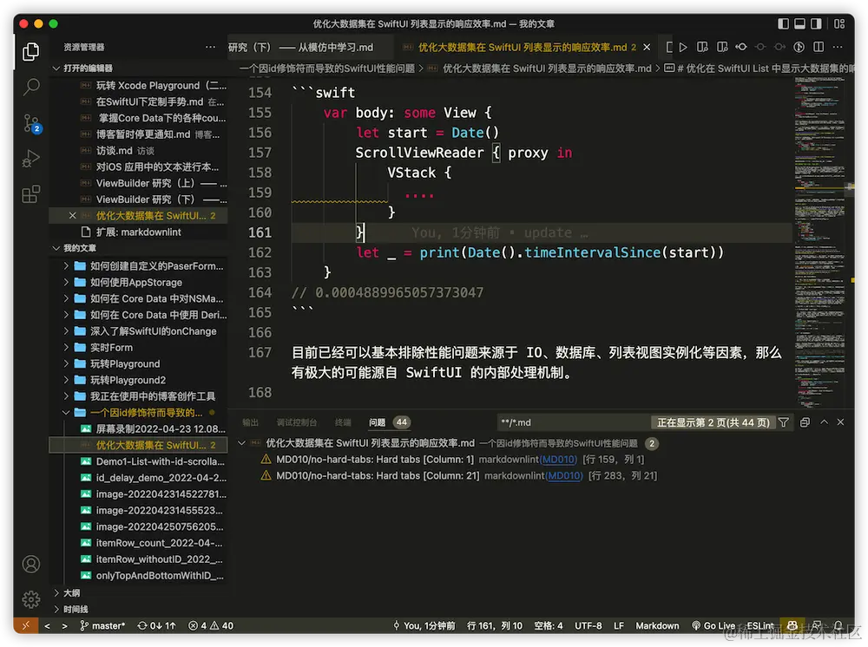Open the MD010 link at line 283
This screenshot has width=868, height=647.
(563, 475)
